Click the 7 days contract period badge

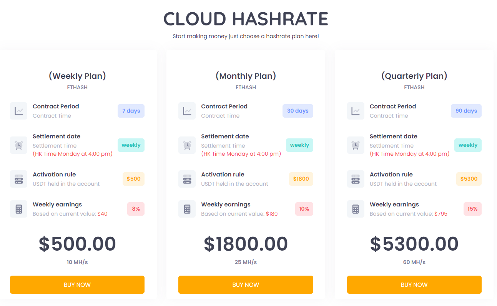coord(131,111)
